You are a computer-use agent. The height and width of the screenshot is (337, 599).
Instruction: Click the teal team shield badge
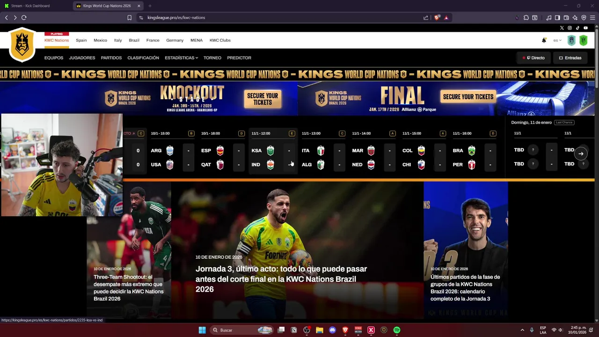tap(571, 40)
